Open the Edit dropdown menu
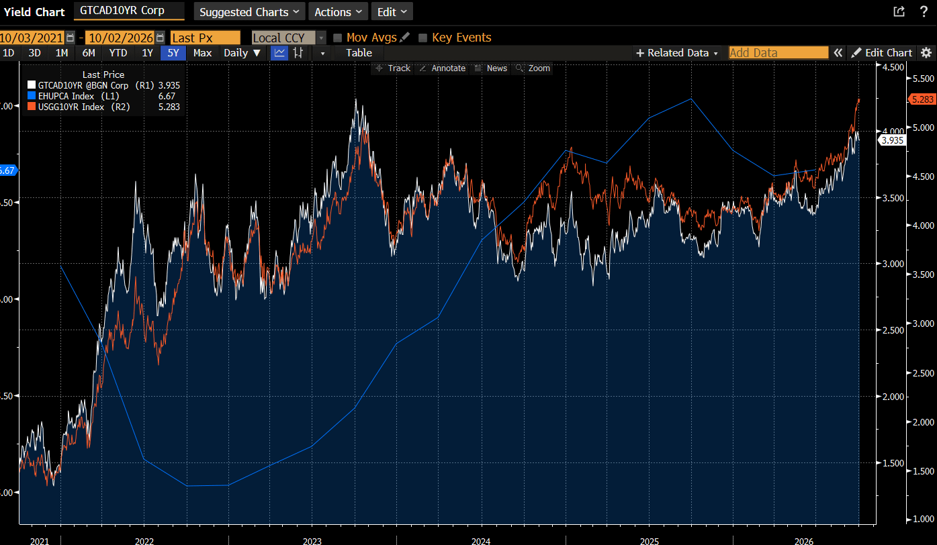Screen dimensions: 937x545 coord(392,11)
